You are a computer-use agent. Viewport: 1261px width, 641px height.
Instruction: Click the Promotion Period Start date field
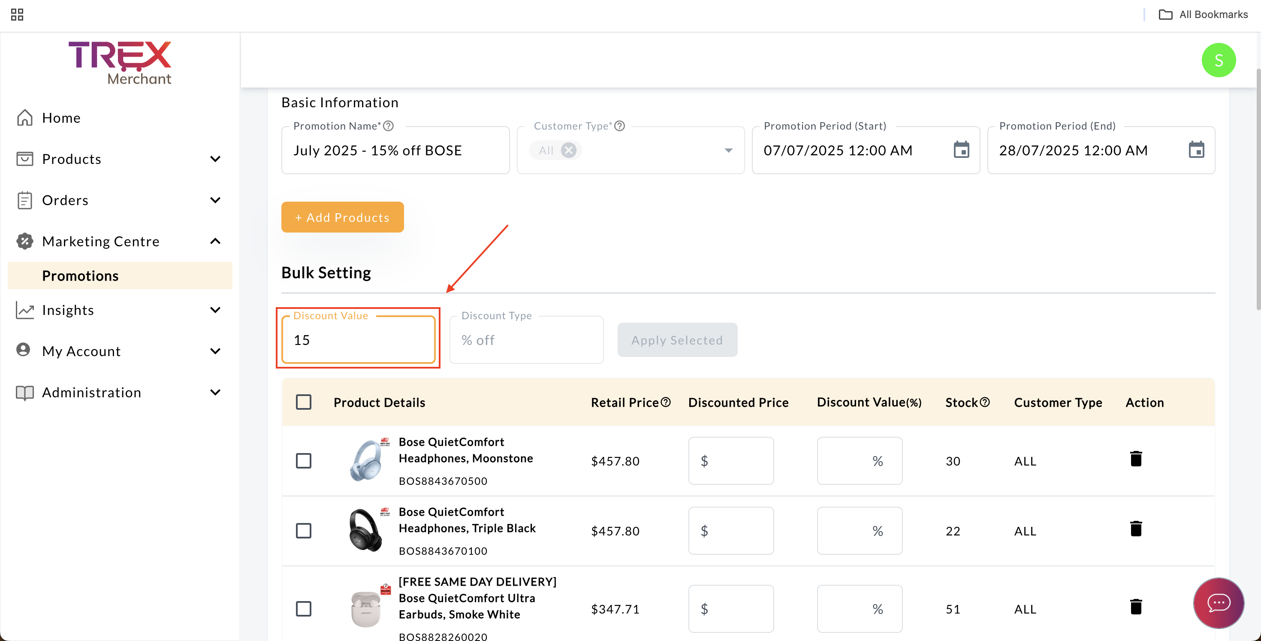(866, 150)
